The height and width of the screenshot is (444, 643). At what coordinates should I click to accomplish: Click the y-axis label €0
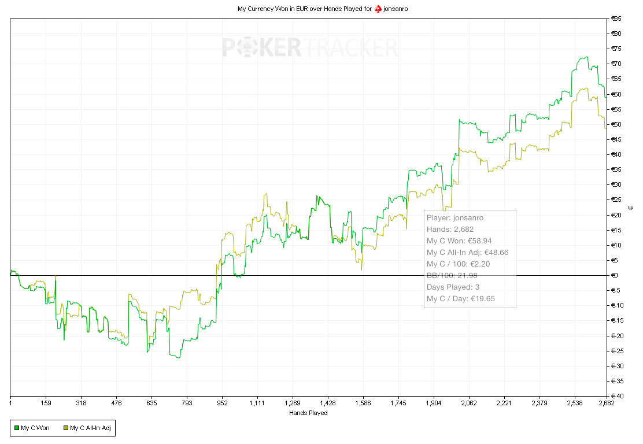(x=615, y=275)
